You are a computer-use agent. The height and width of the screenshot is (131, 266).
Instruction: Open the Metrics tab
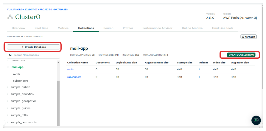tap(63, 28)
